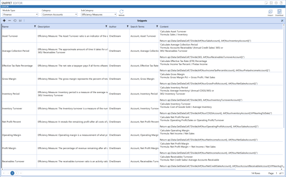Open the Search Terms column filter
Image resolution: width=286 pixels, height=177 pixels.
click(157, 27)
